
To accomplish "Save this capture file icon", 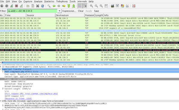I will coord(33,6).
